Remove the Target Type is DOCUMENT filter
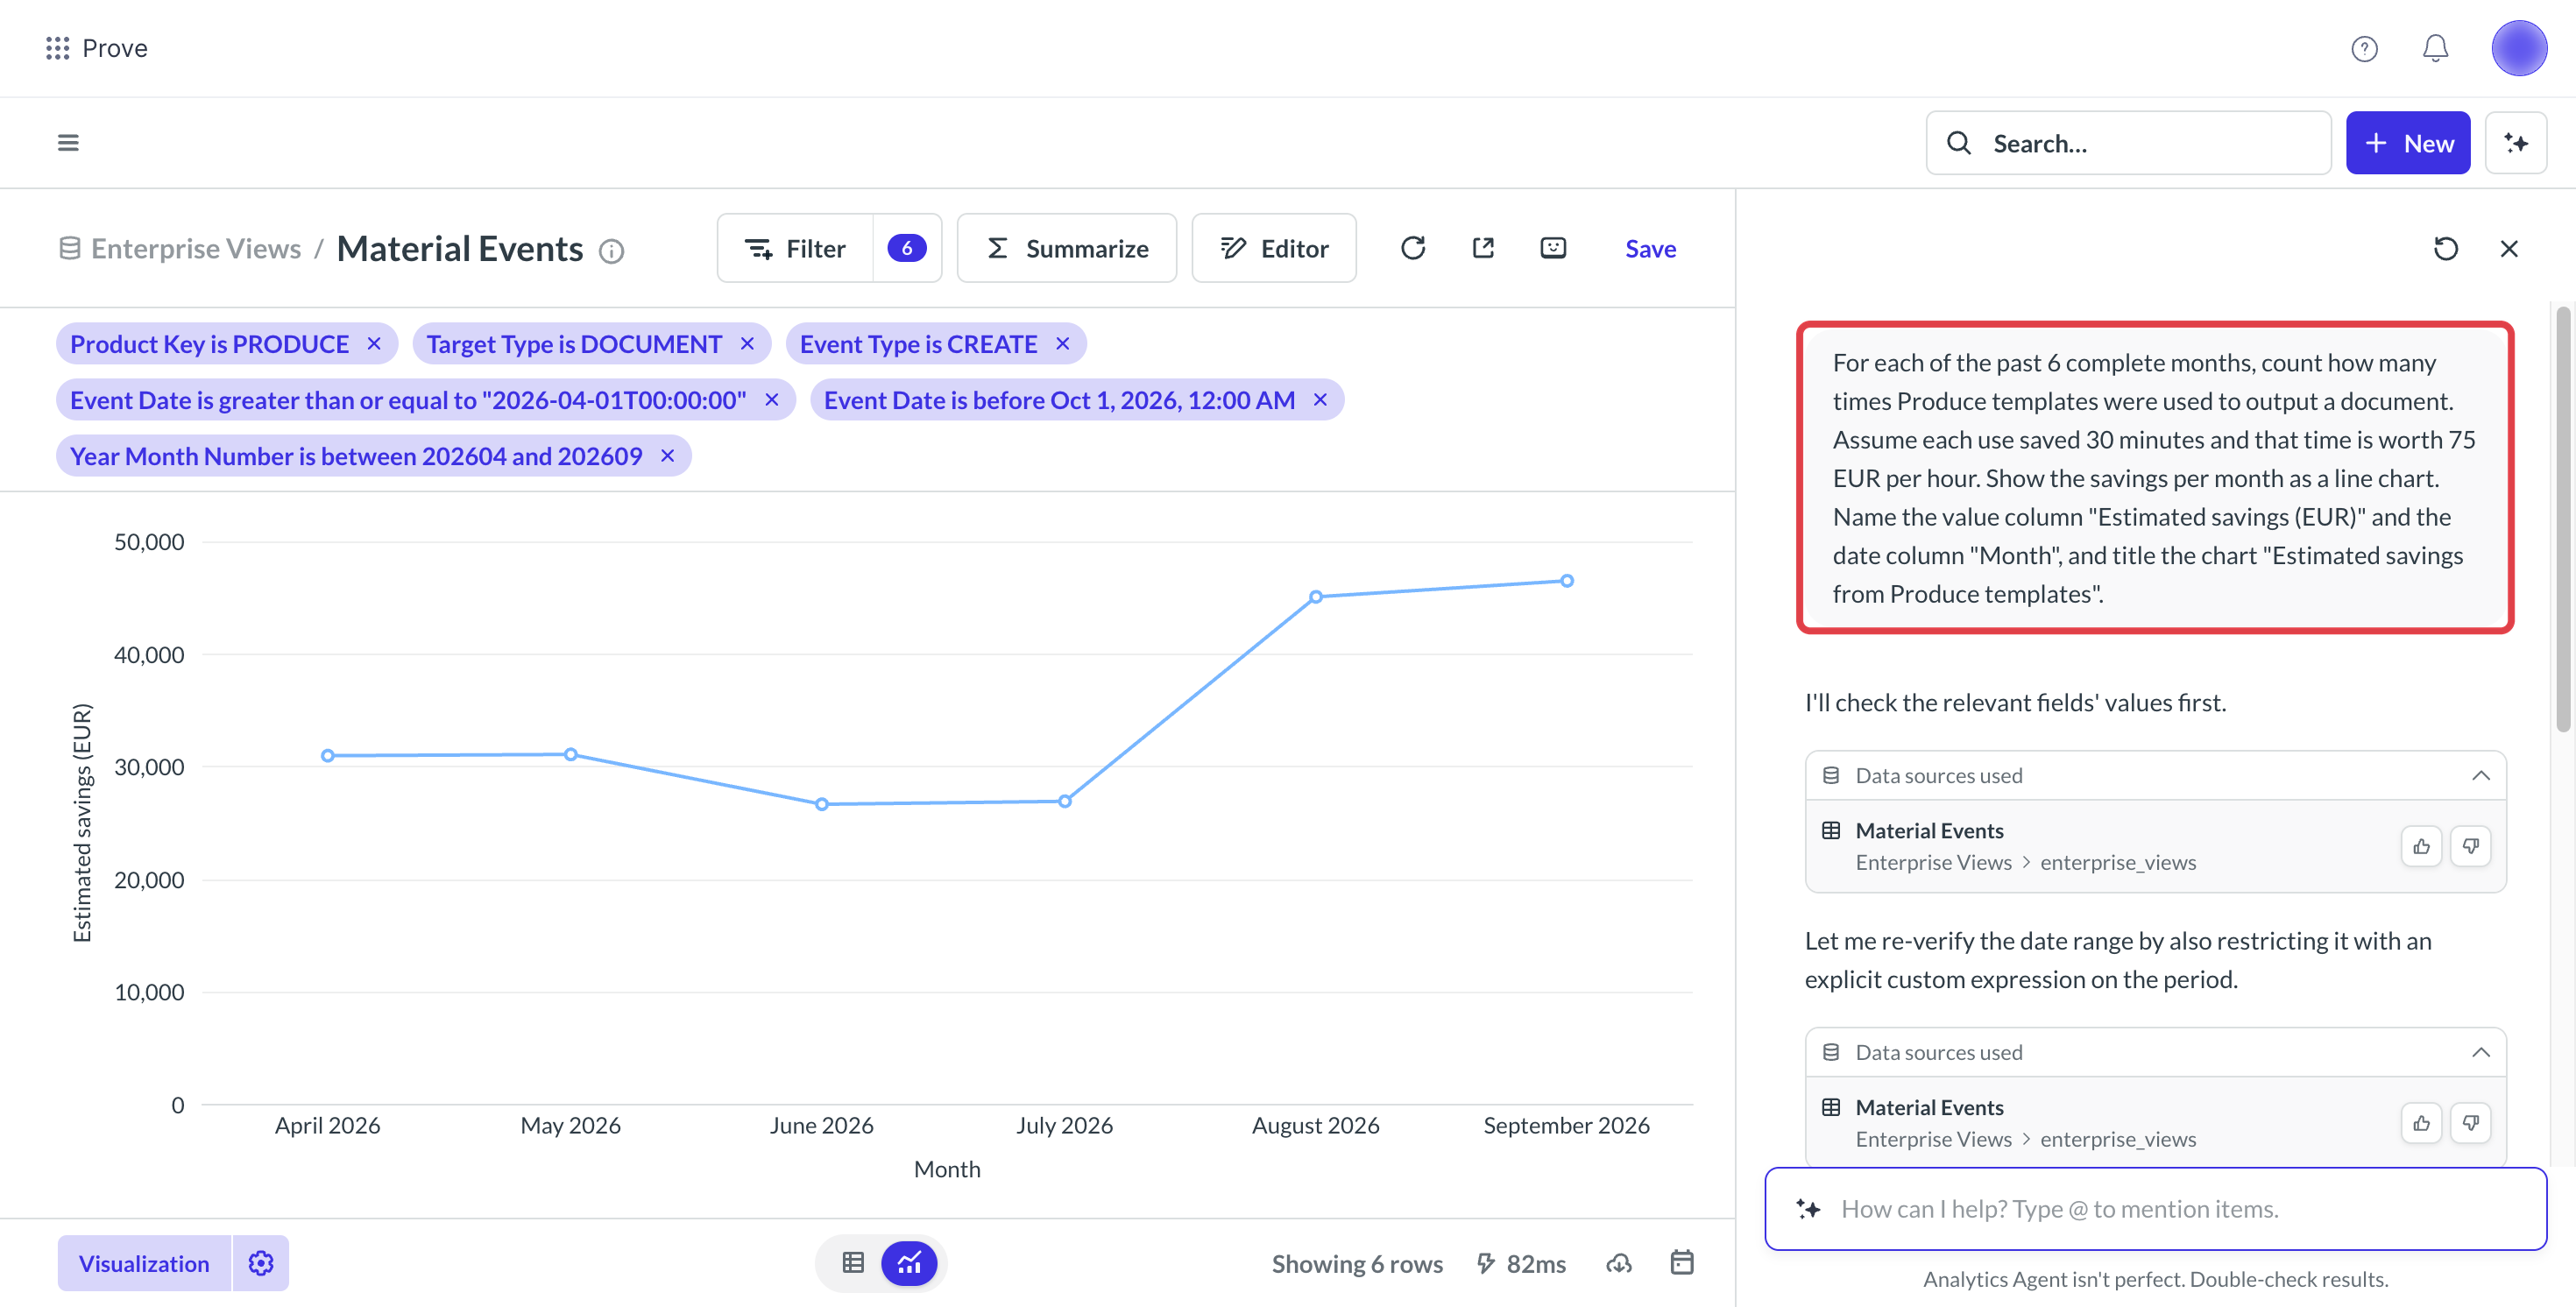Viewport: 2576px width, 1307px height. [x=747, y=343]
